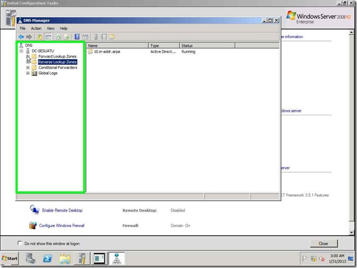
Task: Select Global Logs in the tree
Action: pos(48,73)
